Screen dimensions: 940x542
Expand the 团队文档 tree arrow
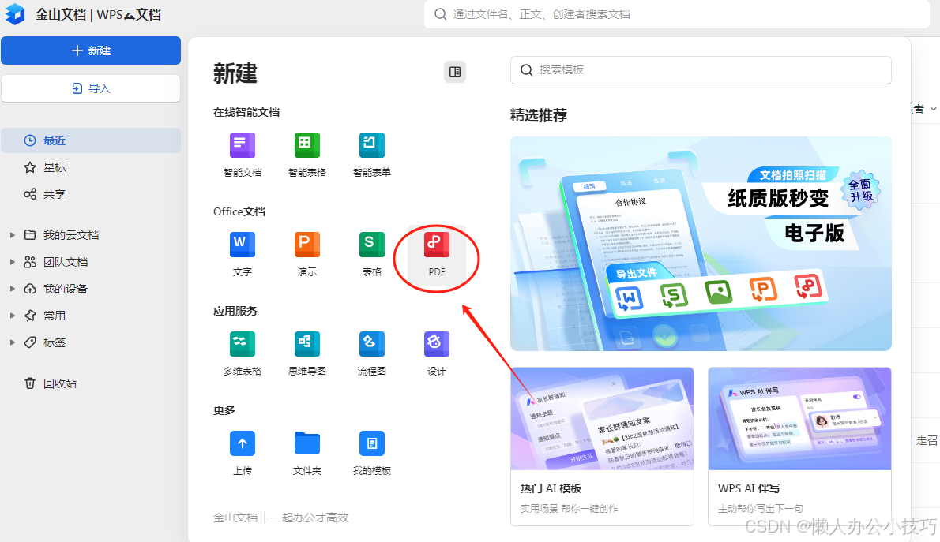click(x=12, y=262)
